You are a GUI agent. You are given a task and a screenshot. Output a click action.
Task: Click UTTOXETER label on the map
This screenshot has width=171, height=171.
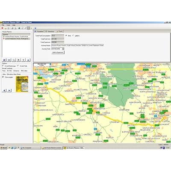pyautogui.click(x=114, y=122)
